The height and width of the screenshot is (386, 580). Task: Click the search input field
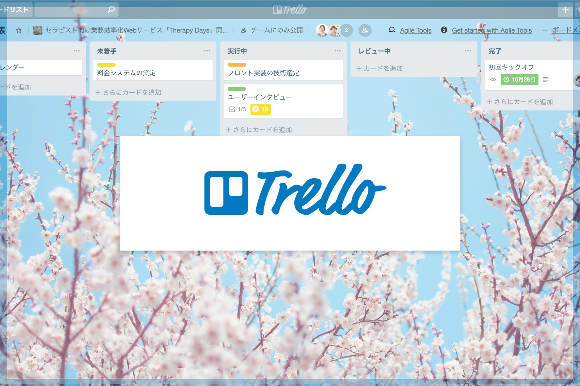tap(76, 10)
